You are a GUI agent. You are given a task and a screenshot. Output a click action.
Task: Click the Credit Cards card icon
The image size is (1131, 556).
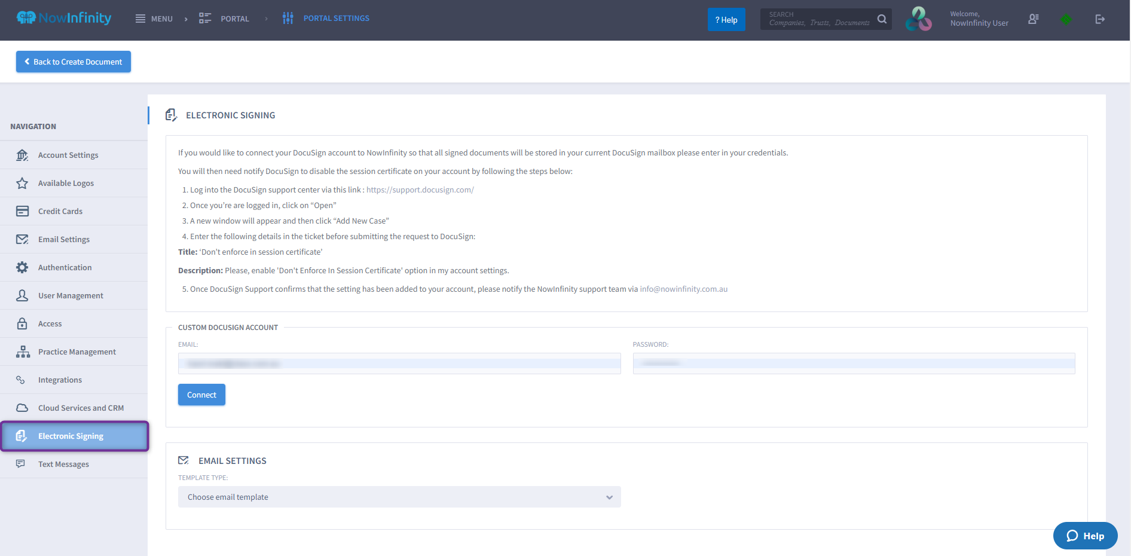pyautogui.click(x=22, y=211)
